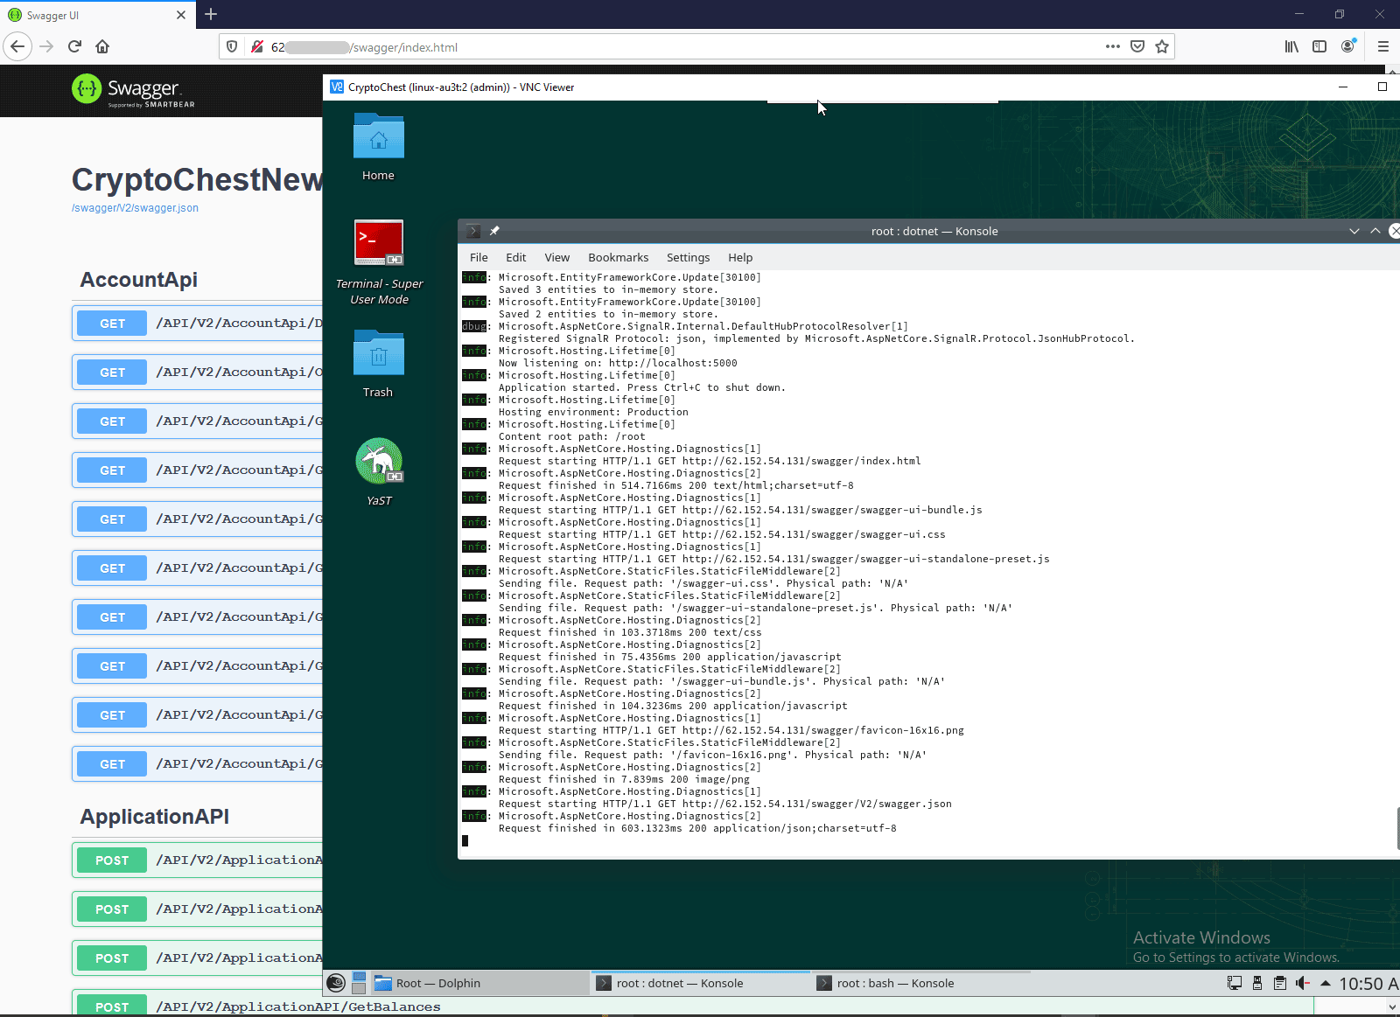Image resolution: width=1400 pixels, height=1017 pixels.
Task: Collapse the AccountApi section
Action: (x=138, y=280)
